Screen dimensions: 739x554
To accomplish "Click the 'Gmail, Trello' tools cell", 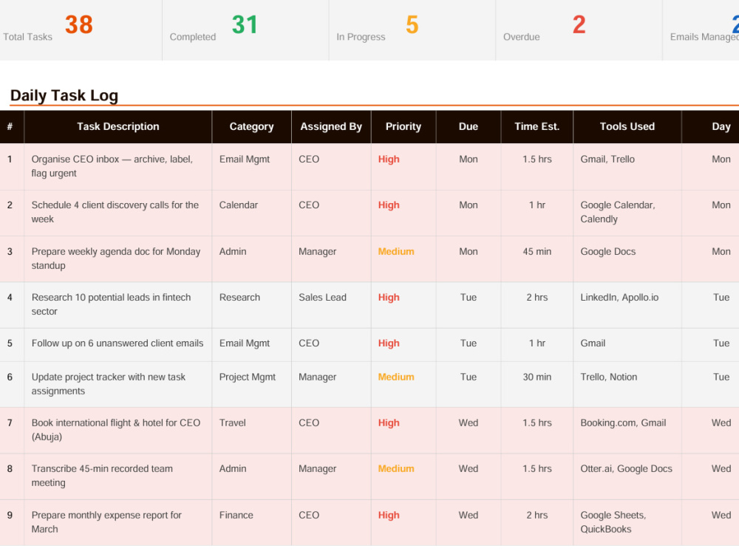I will coord(627,166).
